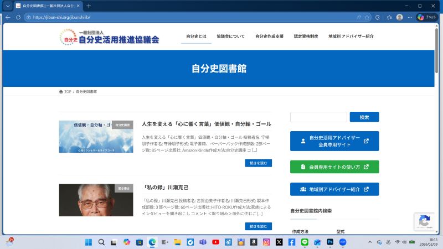Expand the system tray hidden icons chevron
The width and height of the screenshot is (443, 249).
[x=370, y=242]
